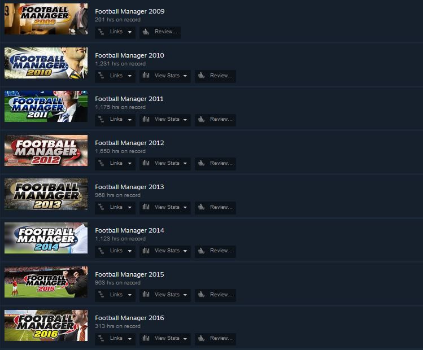Select the Football Manager 2015 banner image
The width and height of the screenshot is (423, 350).
click(46, 282)
